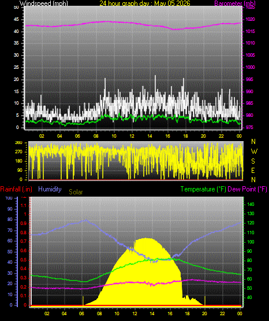Screen dimensions: 269x321
Task: Click the 0.4 rainfall axis value
Action: click(24, 268)
